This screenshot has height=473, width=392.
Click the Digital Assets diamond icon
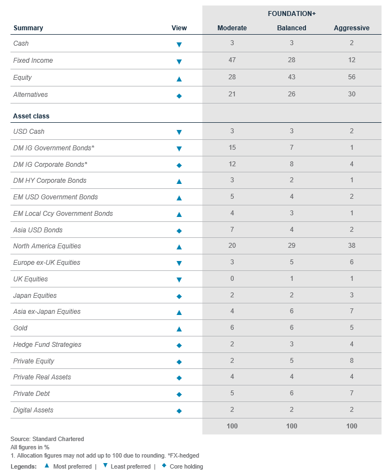(x=179, y=411)
